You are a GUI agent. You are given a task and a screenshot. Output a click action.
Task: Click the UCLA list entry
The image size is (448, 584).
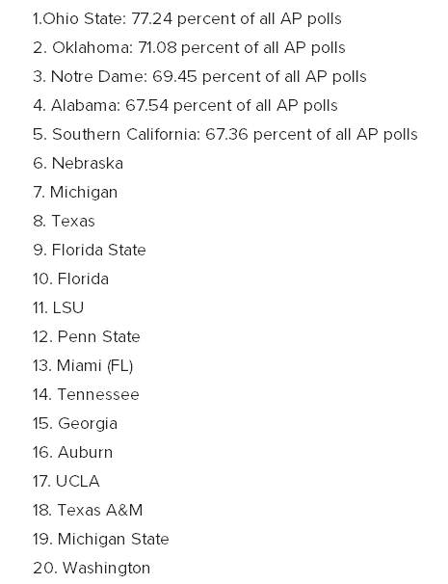(66, 481)
